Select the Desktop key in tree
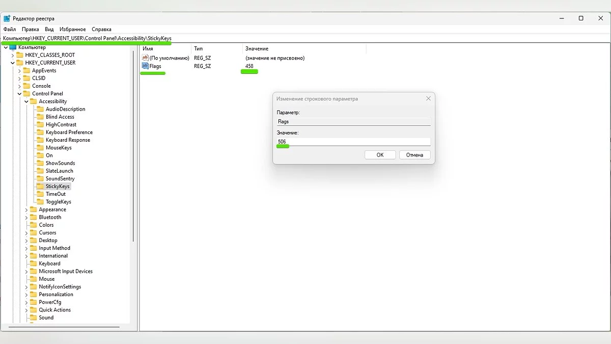This screenshot has width=611, height=344. click(48, 241)
